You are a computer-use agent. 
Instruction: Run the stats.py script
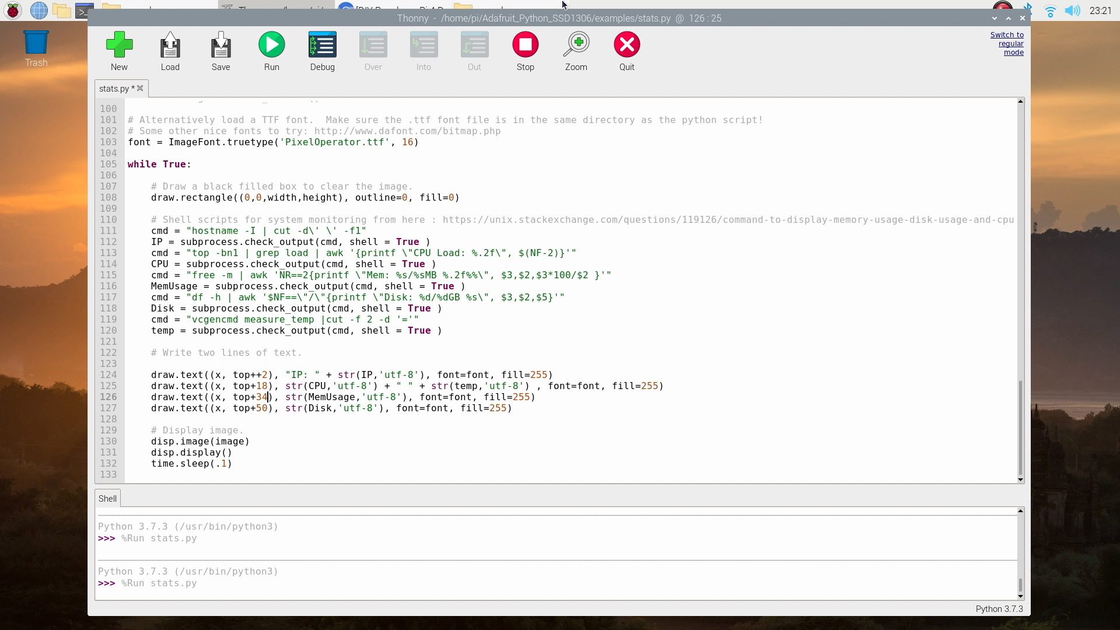point(271,45)
